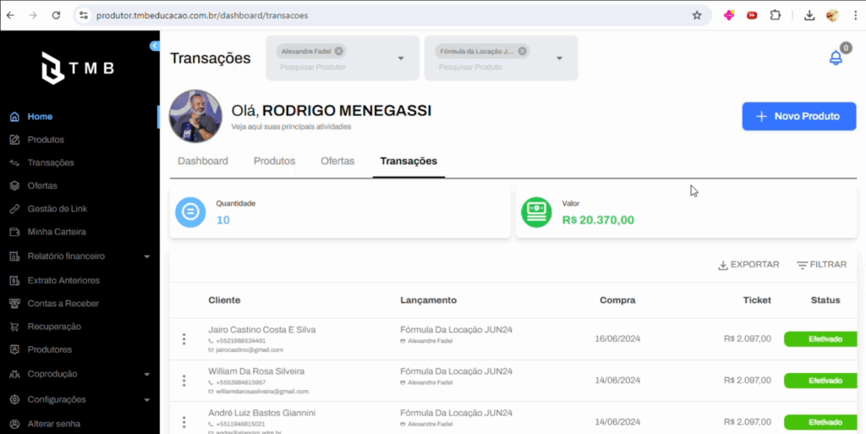Click the total value R$ 20.370,00
Image resolution: width=866 pixels, height=434 pixels.
(x=598, y=220)
